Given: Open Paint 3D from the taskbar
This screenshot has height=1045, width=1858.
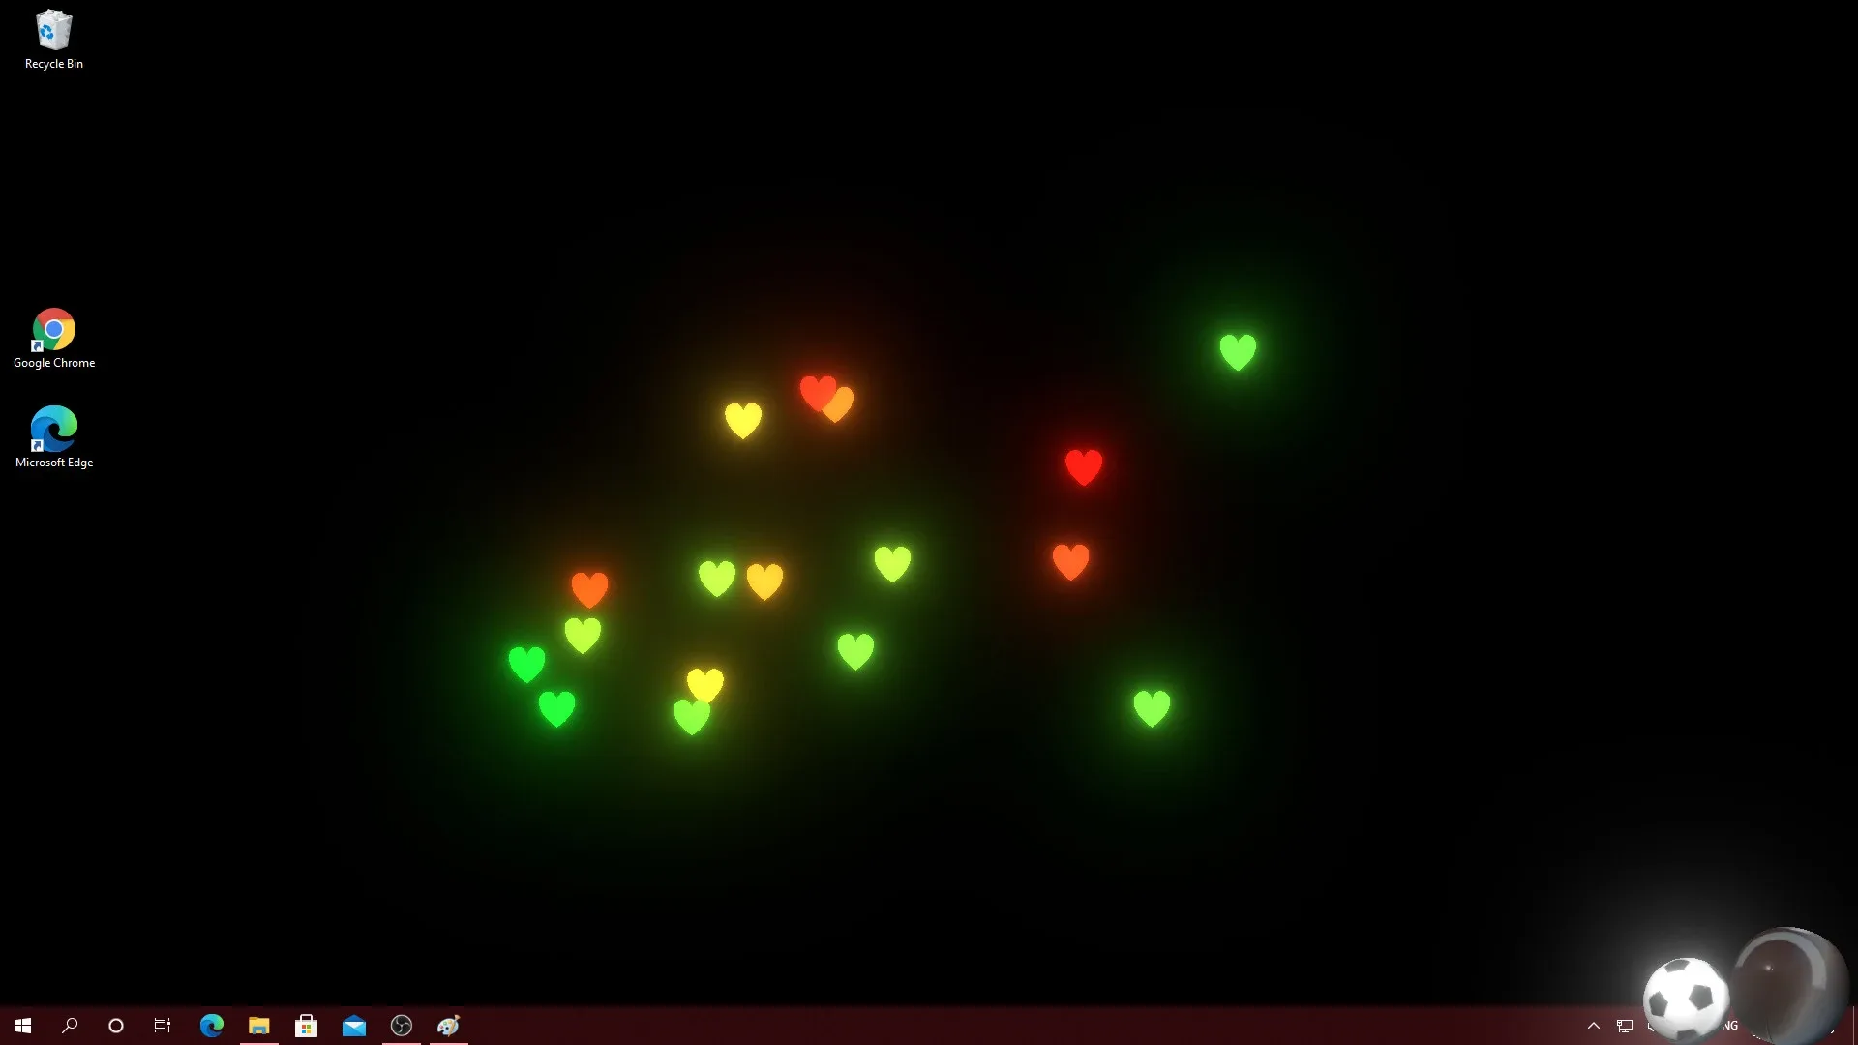Looking at the screenshot, I should tap(448, 1026).
